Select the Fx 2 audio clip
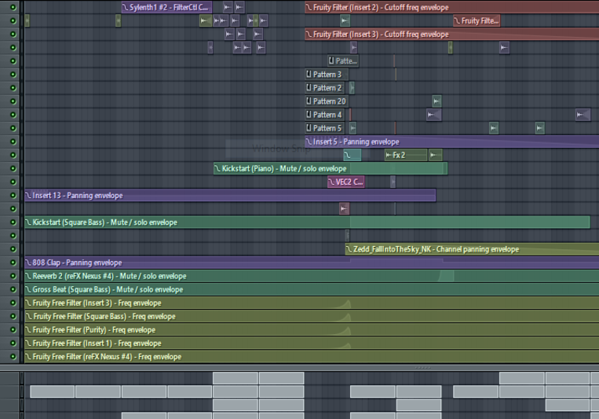The image size is (599, 419). (406, 155)
